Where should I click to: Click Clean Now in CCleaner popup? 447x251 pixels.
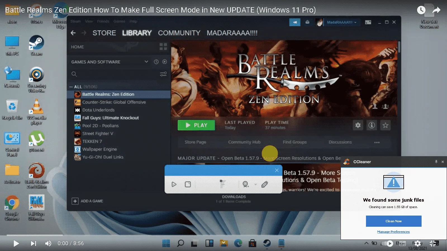click(394, 221)
